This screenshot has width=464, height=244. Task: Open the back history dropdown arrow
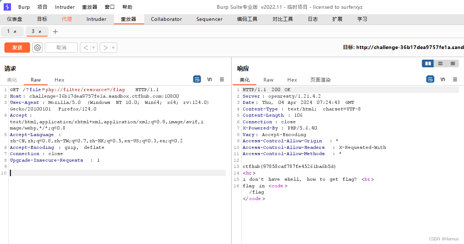[x=94, y=48]
